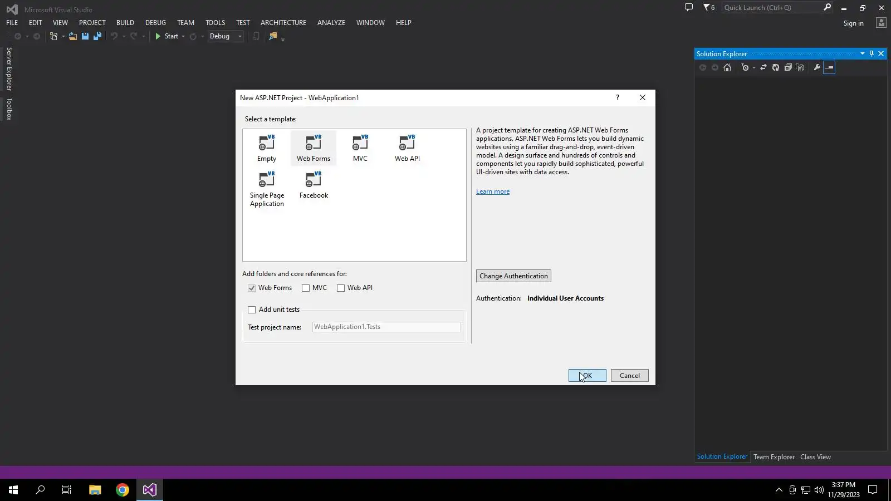
Task: Expand the Start button dropdown arrow
Action: coord(183,36)
